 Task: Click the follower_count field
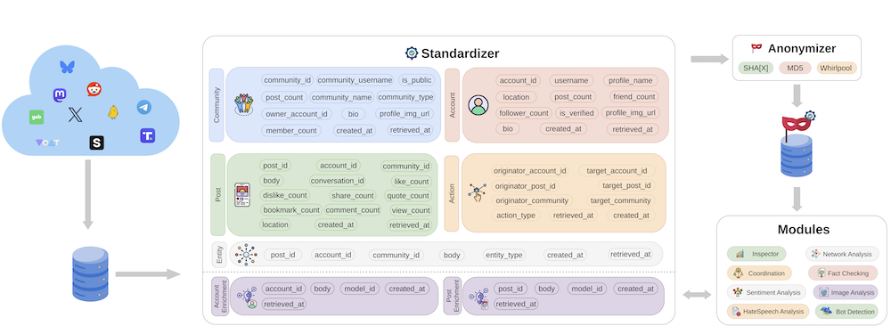pyautogui.click(x=523, y=113)
